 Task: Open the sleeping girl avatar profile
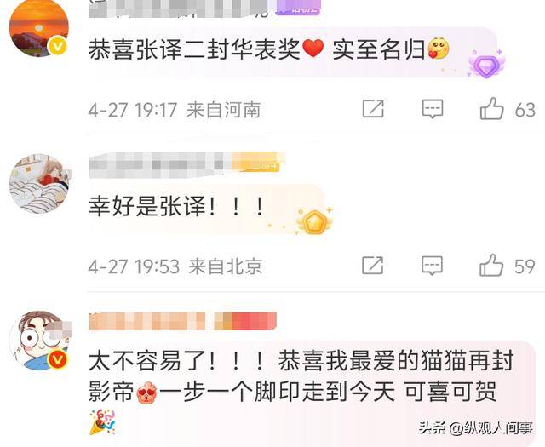coord(39,184)
